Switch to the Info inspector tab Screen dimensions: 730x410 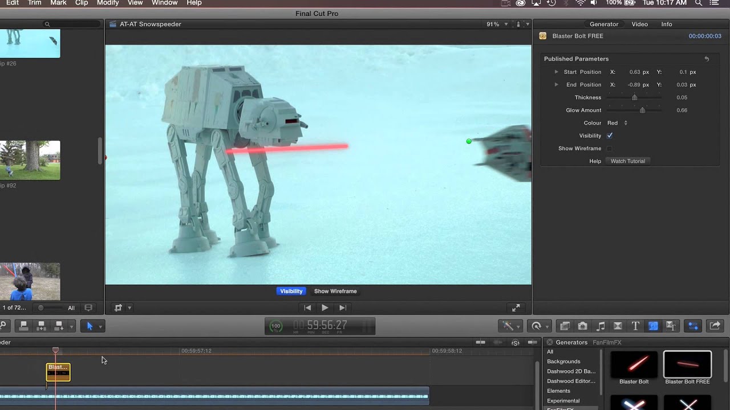point(667,24)
